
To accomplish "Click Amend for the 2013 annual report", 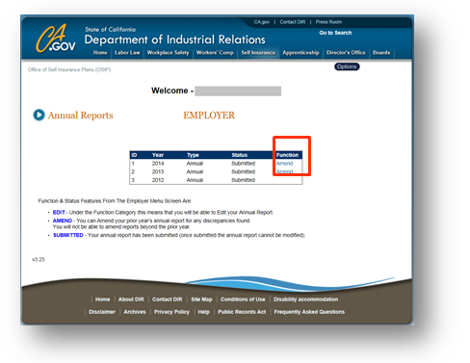I will point(284,171).
